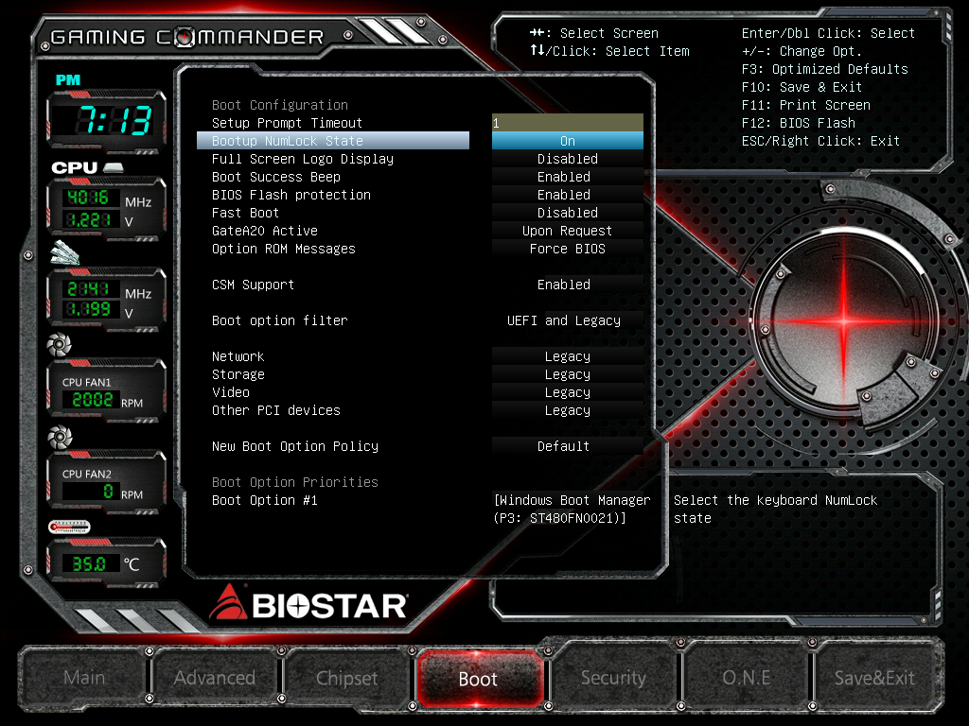
Task: Open the Save&Exit tab
Action: (874, 678)
